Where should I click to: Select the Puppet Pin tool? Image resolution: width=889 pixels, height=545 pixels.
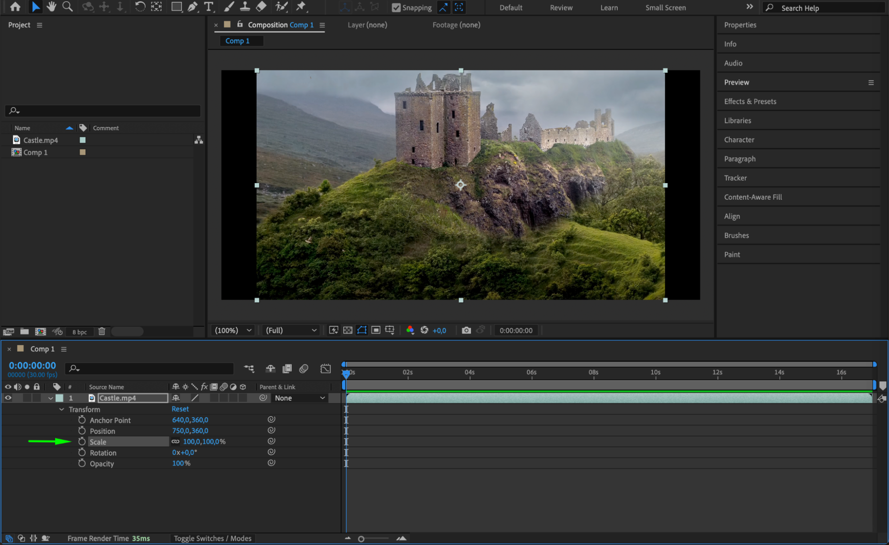pyautogui.click(x=301, y=7)
